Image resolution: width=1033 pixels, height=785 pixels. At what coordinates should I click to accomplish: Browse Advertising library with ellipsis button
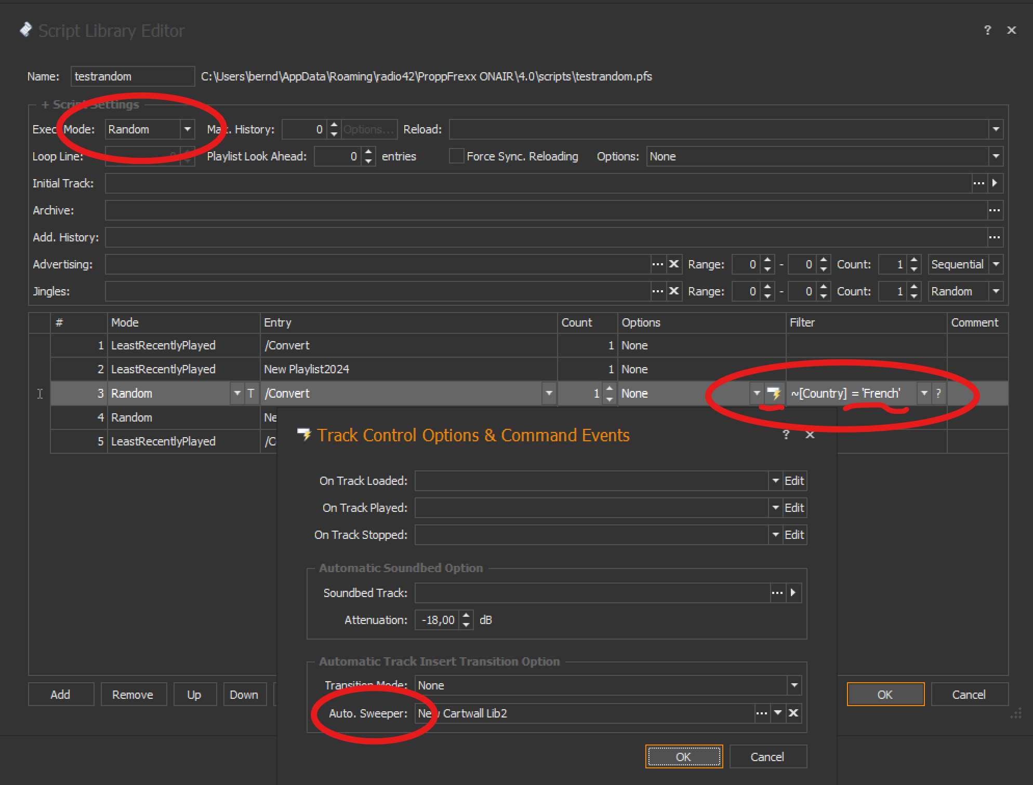(x=658, y=264)
